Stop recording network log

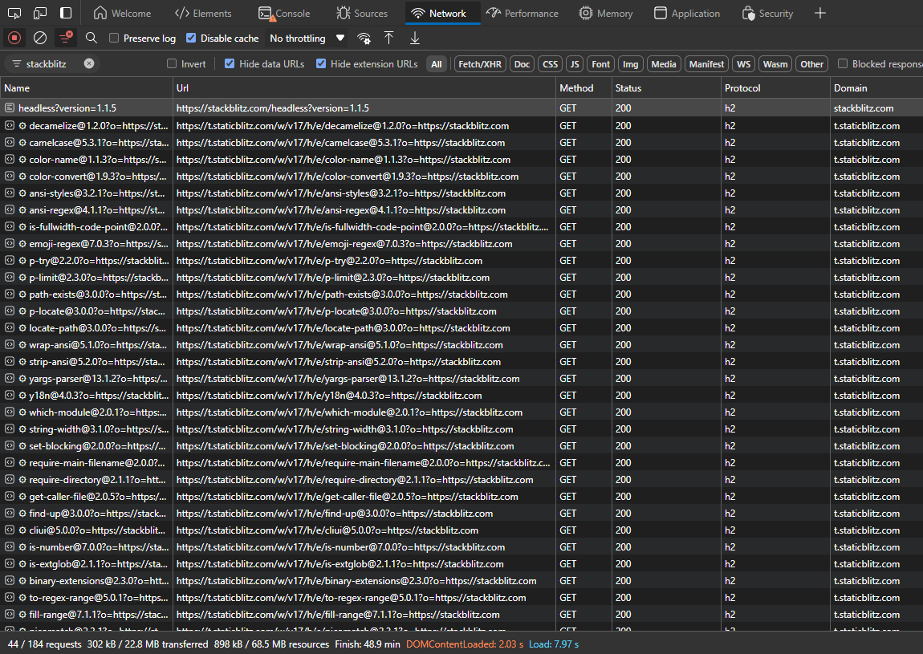coord(14,39)
